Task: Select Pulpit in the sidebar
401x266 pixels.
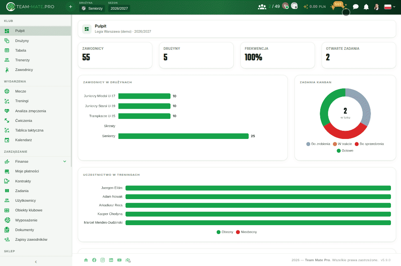Action: click(x=35, y=31)
